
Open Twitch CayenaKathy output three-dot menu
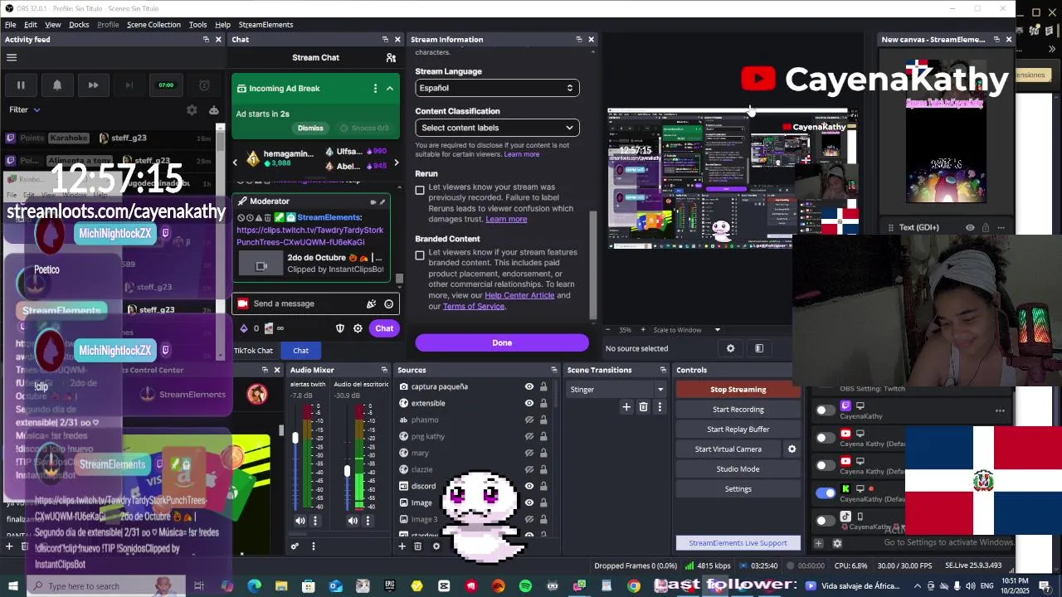(1000, 410)
